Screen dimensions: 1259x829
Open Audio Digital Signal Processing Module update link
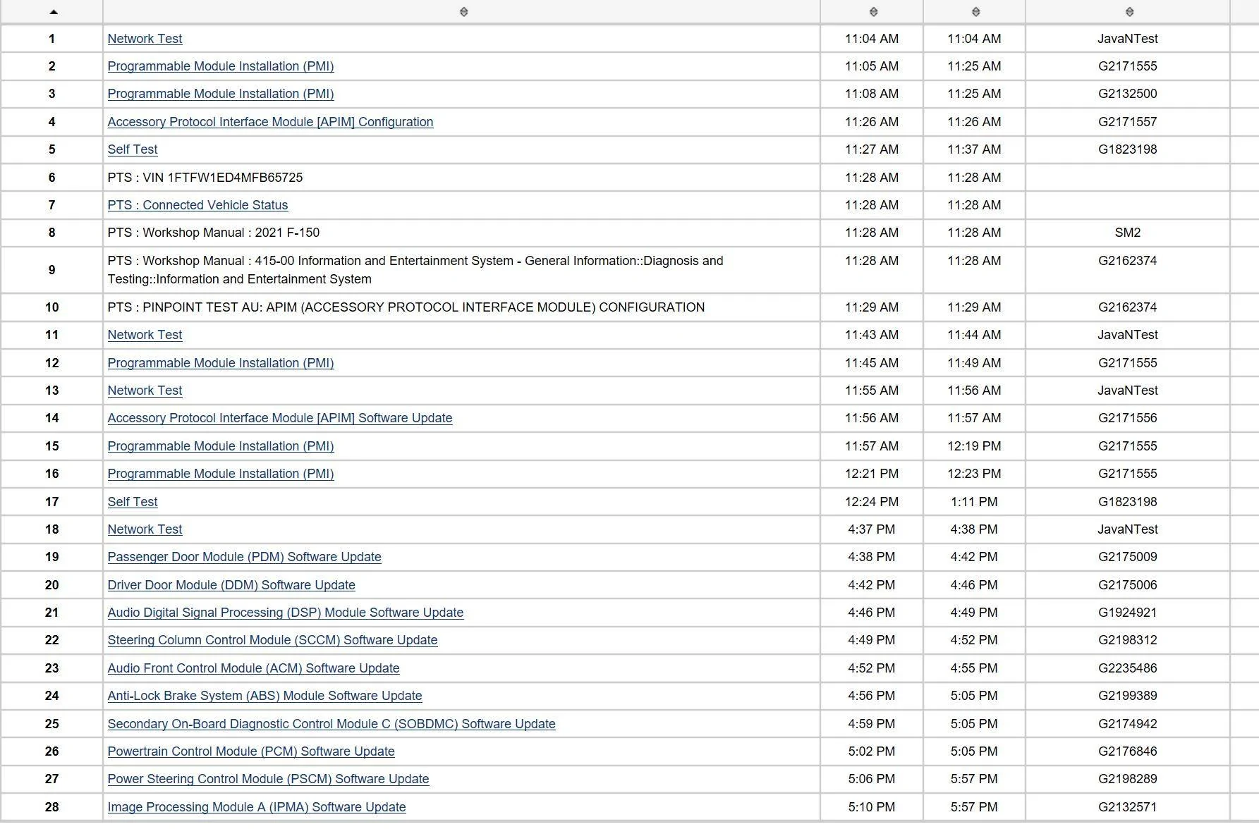click(x=285, y=613)
